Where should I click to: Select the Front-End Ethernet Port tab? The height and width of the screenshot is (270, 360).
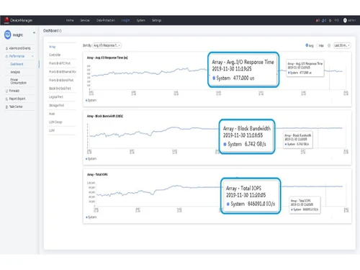click(x=63, y=72)
